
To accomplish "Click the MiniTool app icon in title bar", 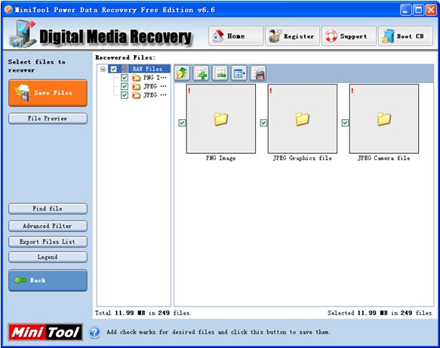I will [9, 10].
